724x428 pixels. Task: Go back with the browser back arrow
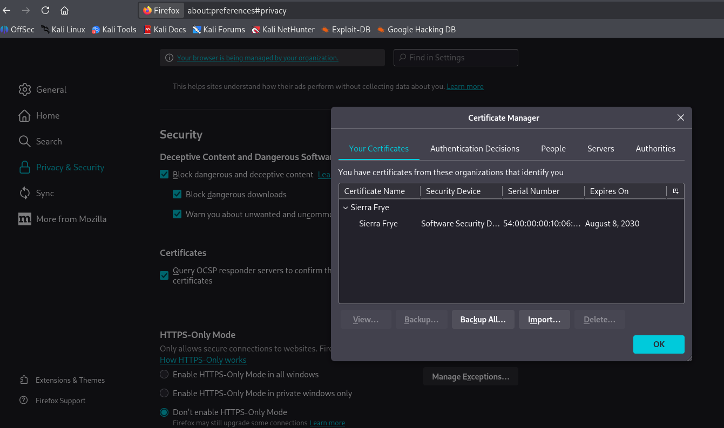(7, 10)
